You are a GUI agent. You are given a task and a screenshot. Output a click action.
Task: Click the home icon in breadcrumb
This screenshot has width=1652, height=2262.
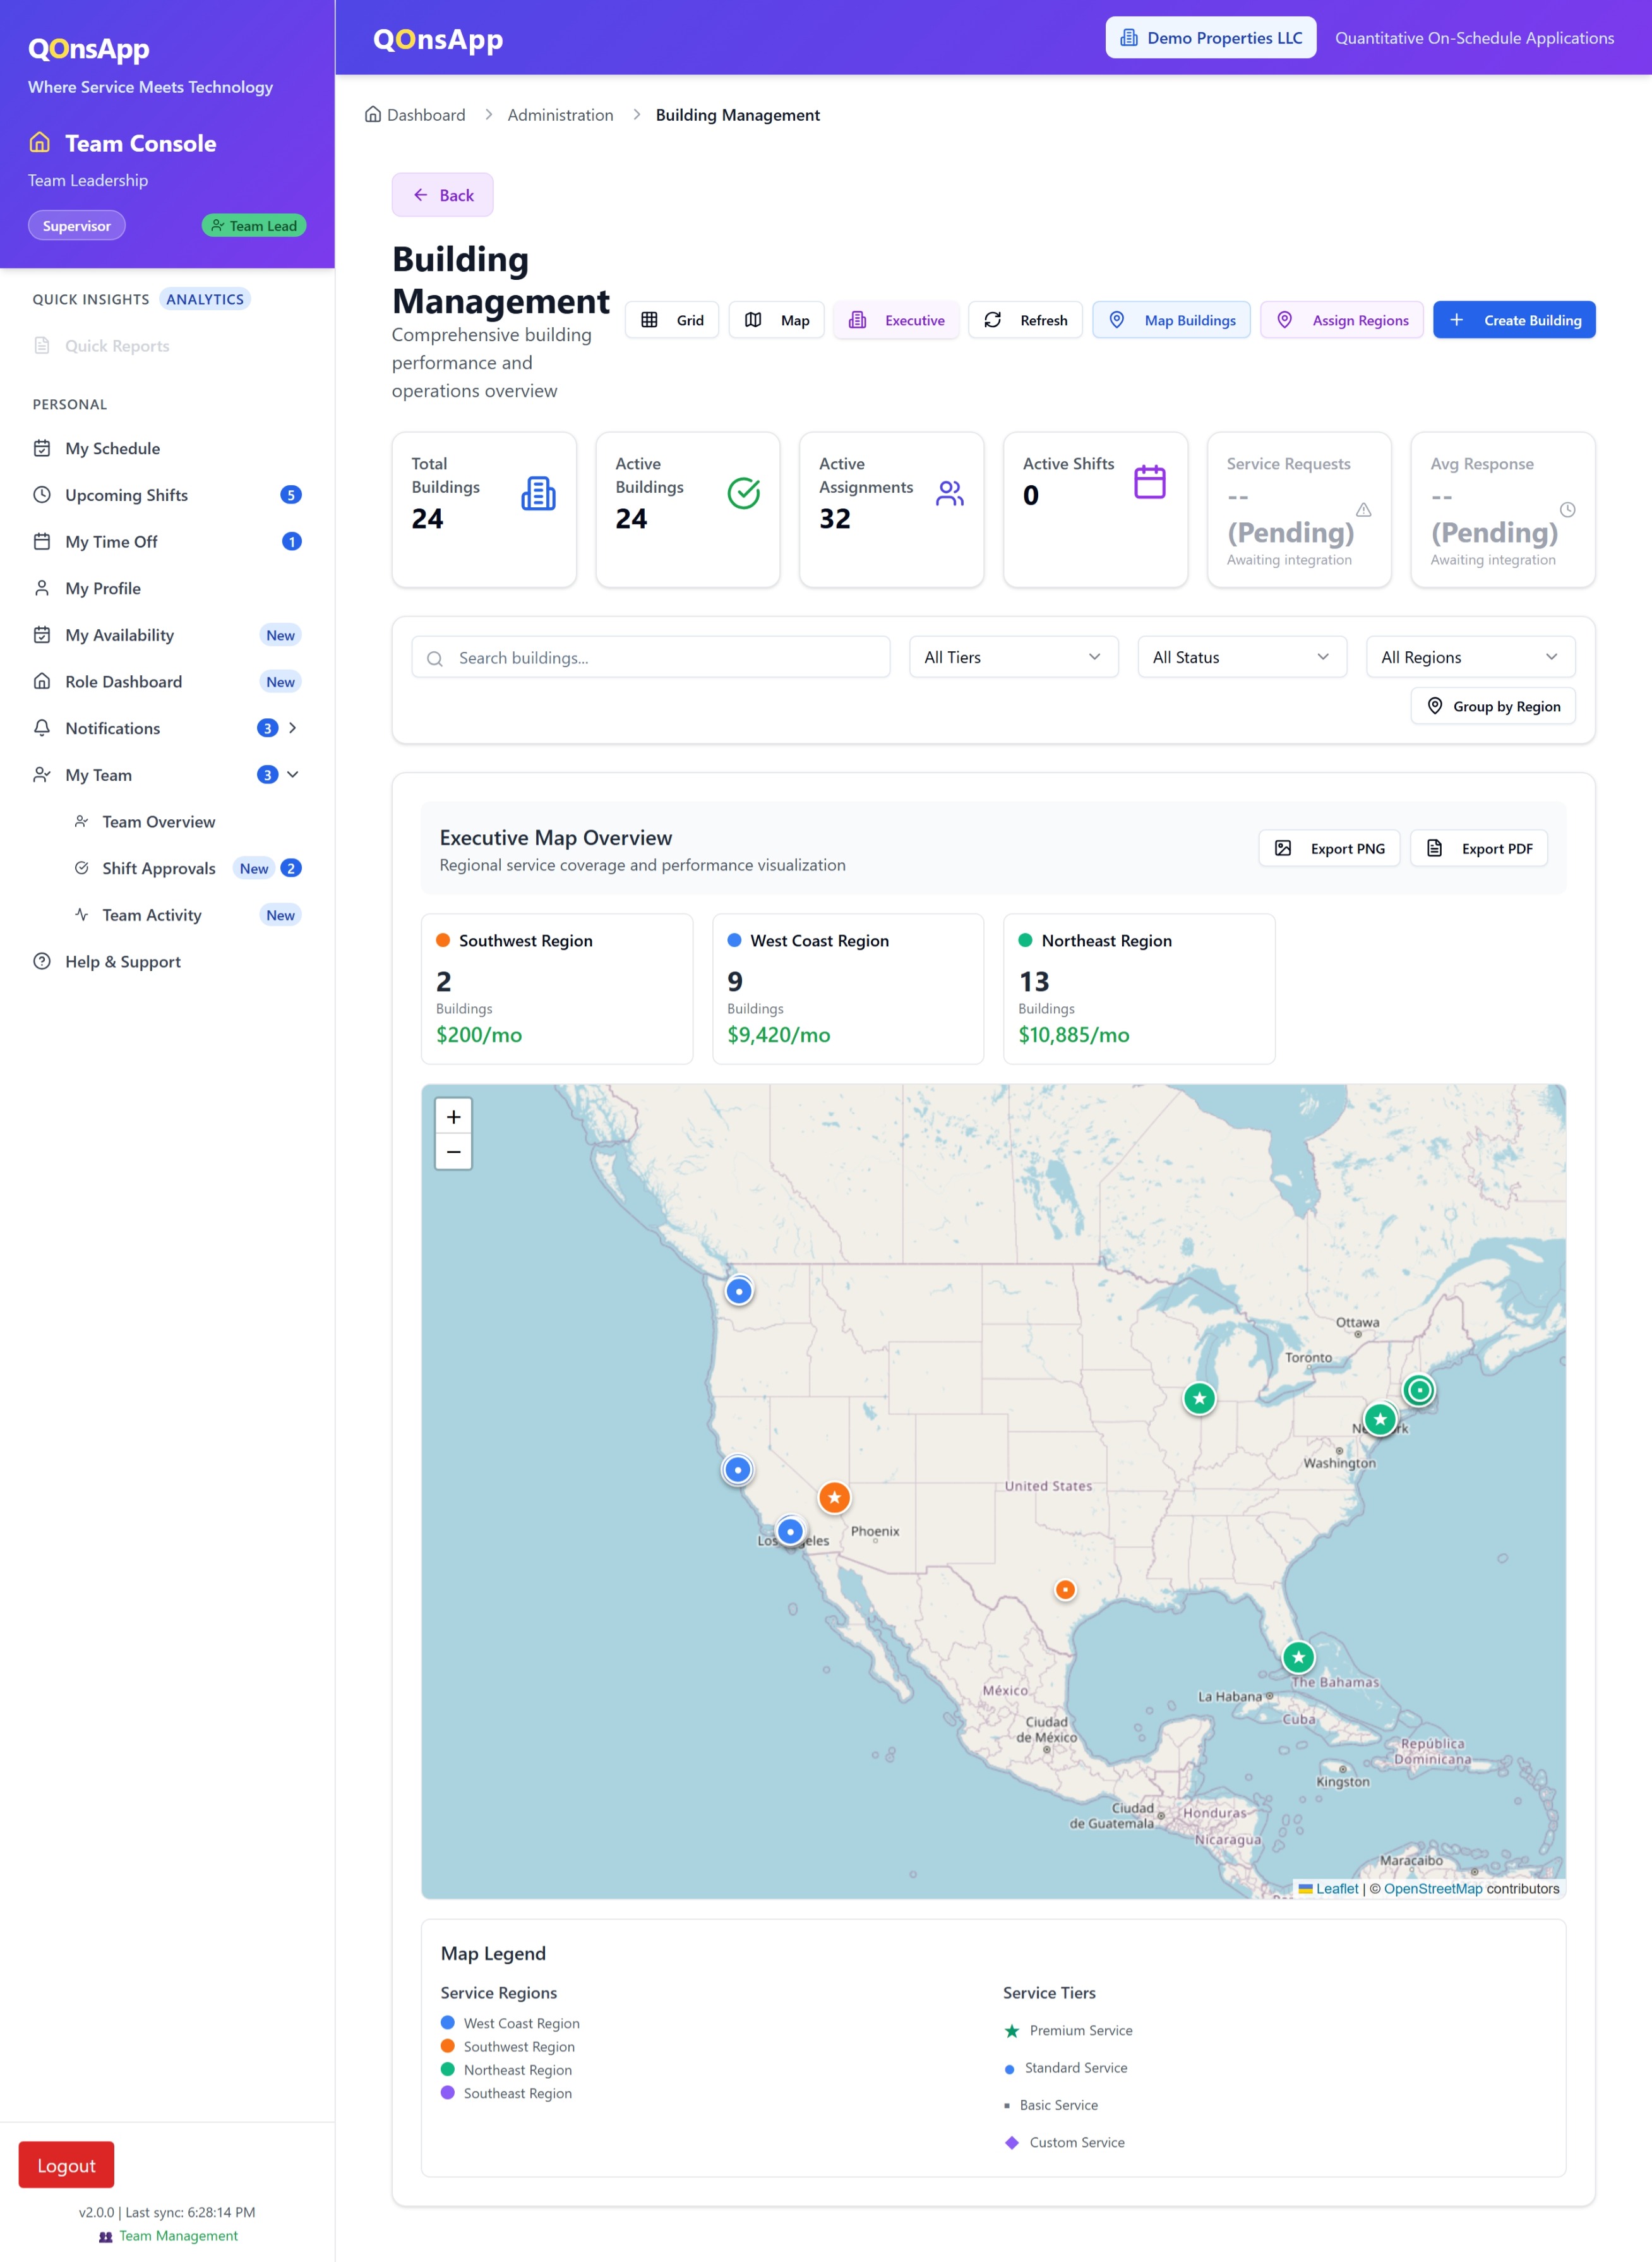pos(373,114)
